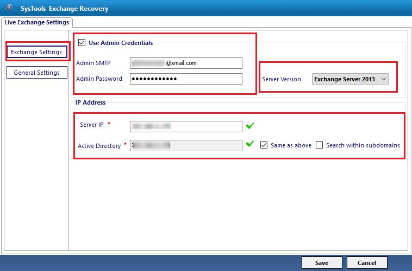This screenshot has height=271, width=412.
Task: Click green checkmark beside Active Directory field
Action: click(x=250, y=144)
